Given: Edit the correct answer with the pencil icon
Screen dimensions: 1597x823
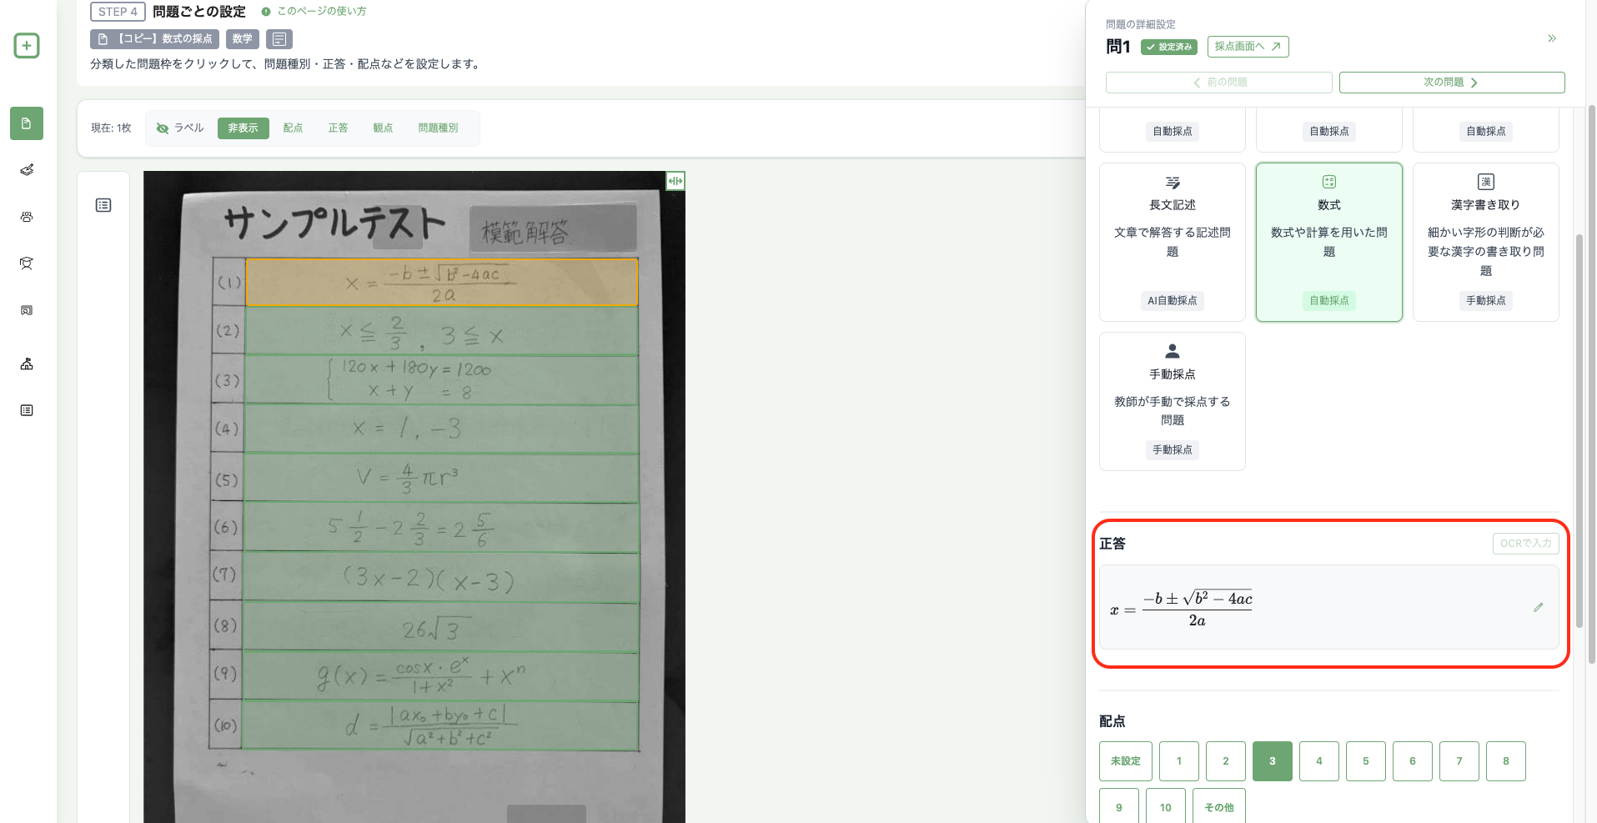Looking at the screenshot, I should pyautogui.click(x=1538, y=608).
